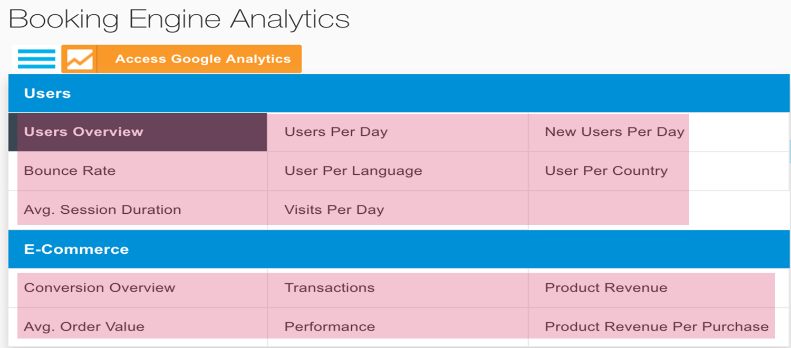Image resolution: width=791 pixels, height=348 pixels.
Task: Select Users Overview menu item
Action: click(138, 132)
